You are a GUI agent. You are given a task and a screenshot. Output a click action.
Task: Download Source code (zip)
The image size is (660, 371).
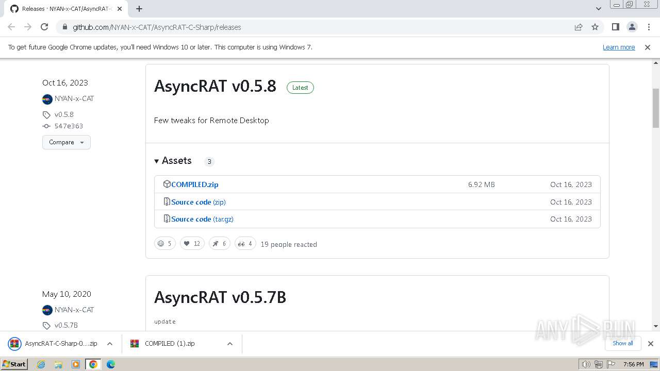click(x=199, y=202)
